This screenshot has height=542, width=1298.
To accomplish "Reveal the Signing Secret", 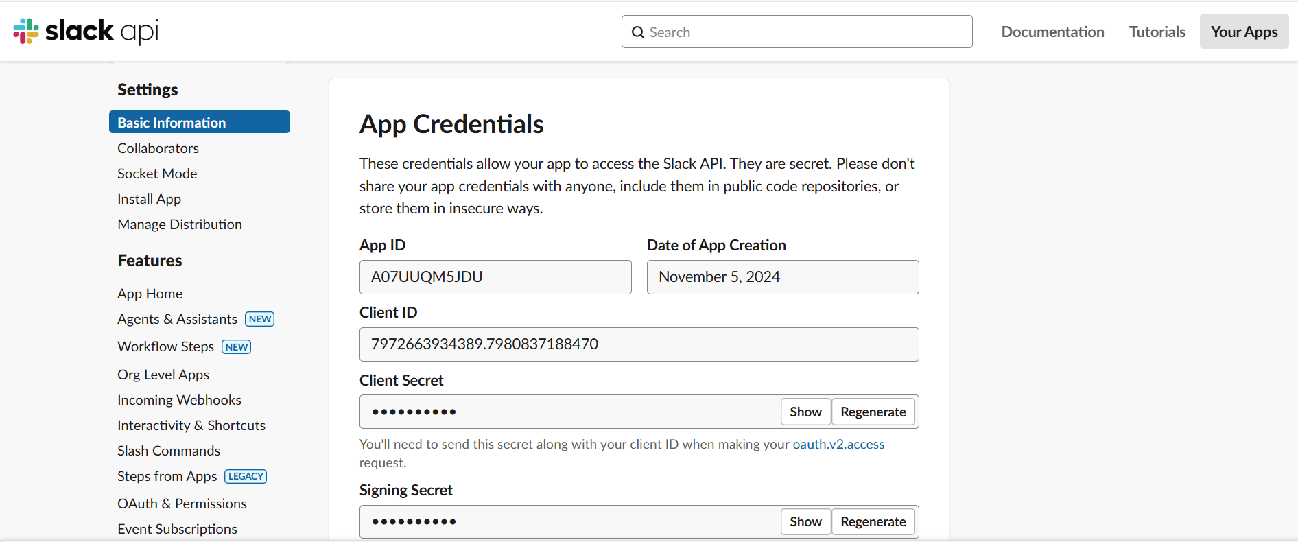I will click(805, 521).
